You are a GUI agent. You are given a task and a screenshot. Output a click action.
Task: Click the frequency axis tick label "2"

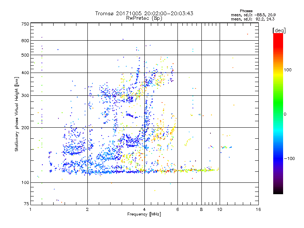point(87,209)
